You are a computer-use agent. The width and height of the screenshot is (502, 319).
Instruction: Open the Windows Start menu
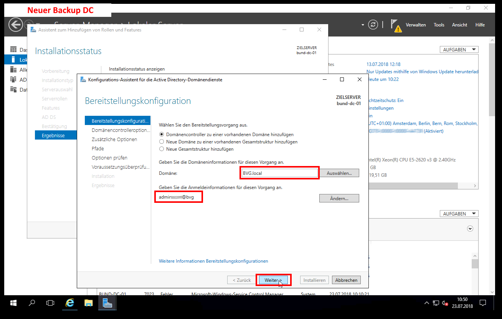tap(13, 303)
